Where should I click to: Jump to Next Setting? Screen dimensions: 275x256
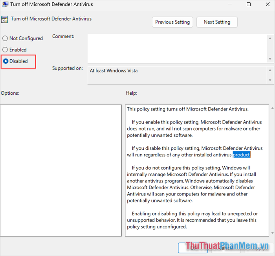(x=217, y=22)
